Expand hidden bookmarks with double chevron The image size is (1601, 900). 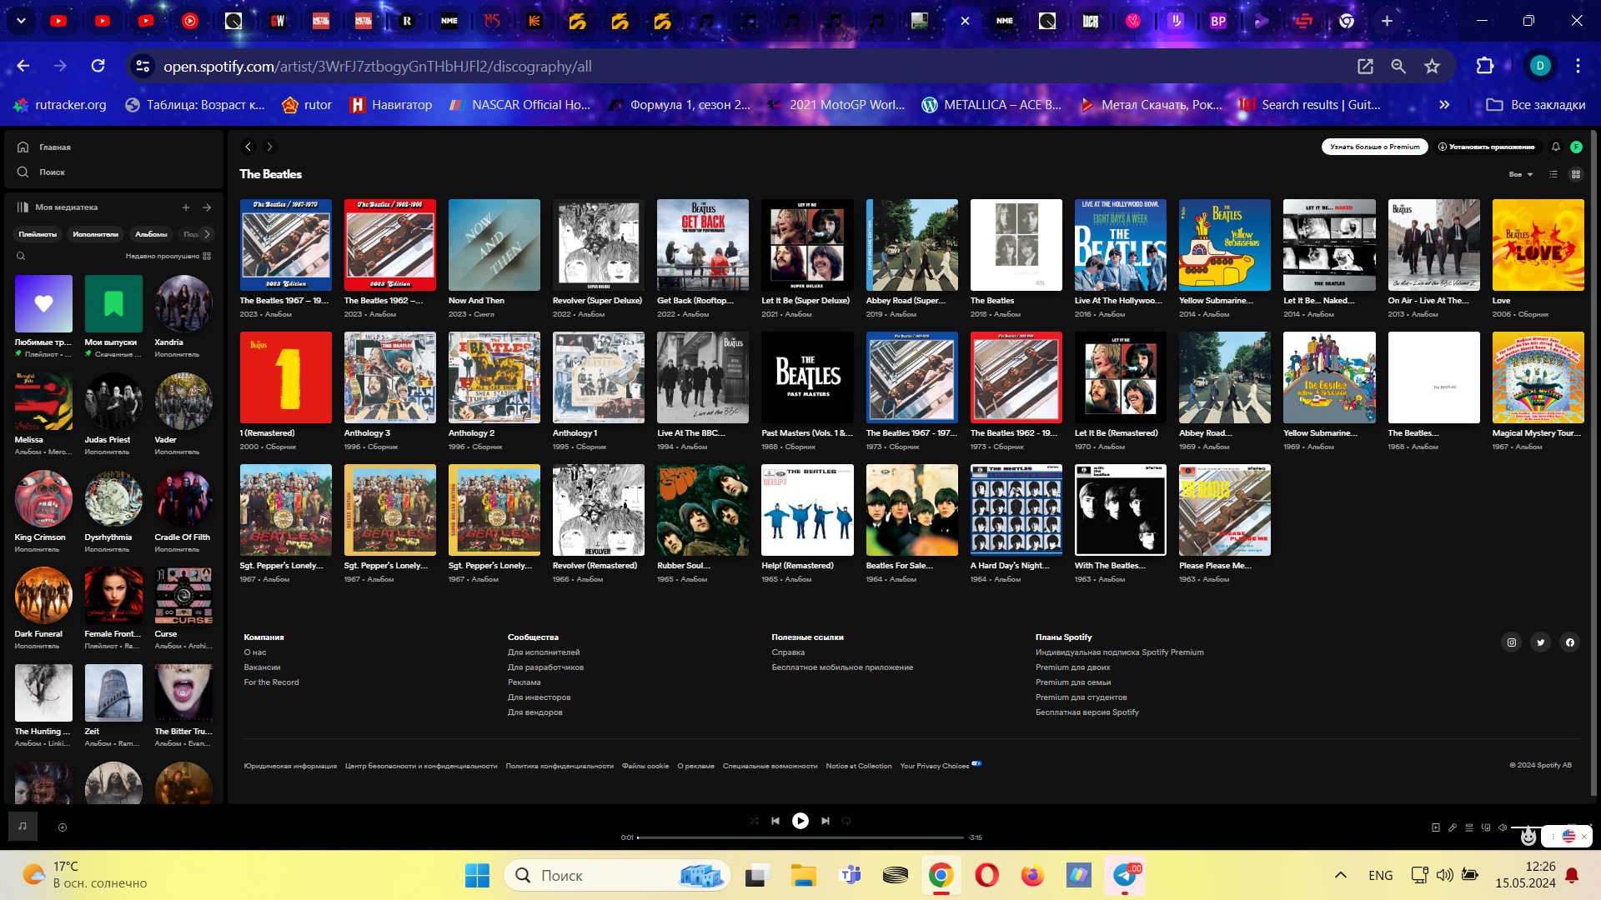click(x=1444, y=105)
